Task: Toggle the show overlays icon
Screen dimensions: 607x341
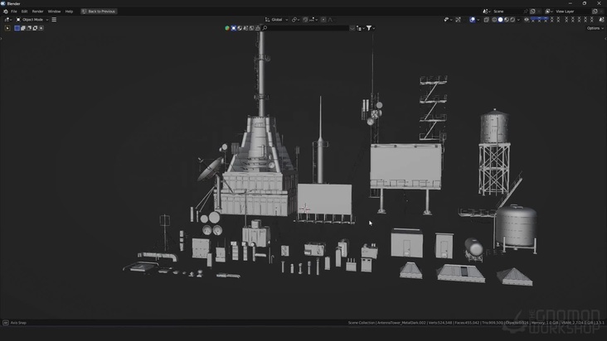Action: (x=473, y=20)
